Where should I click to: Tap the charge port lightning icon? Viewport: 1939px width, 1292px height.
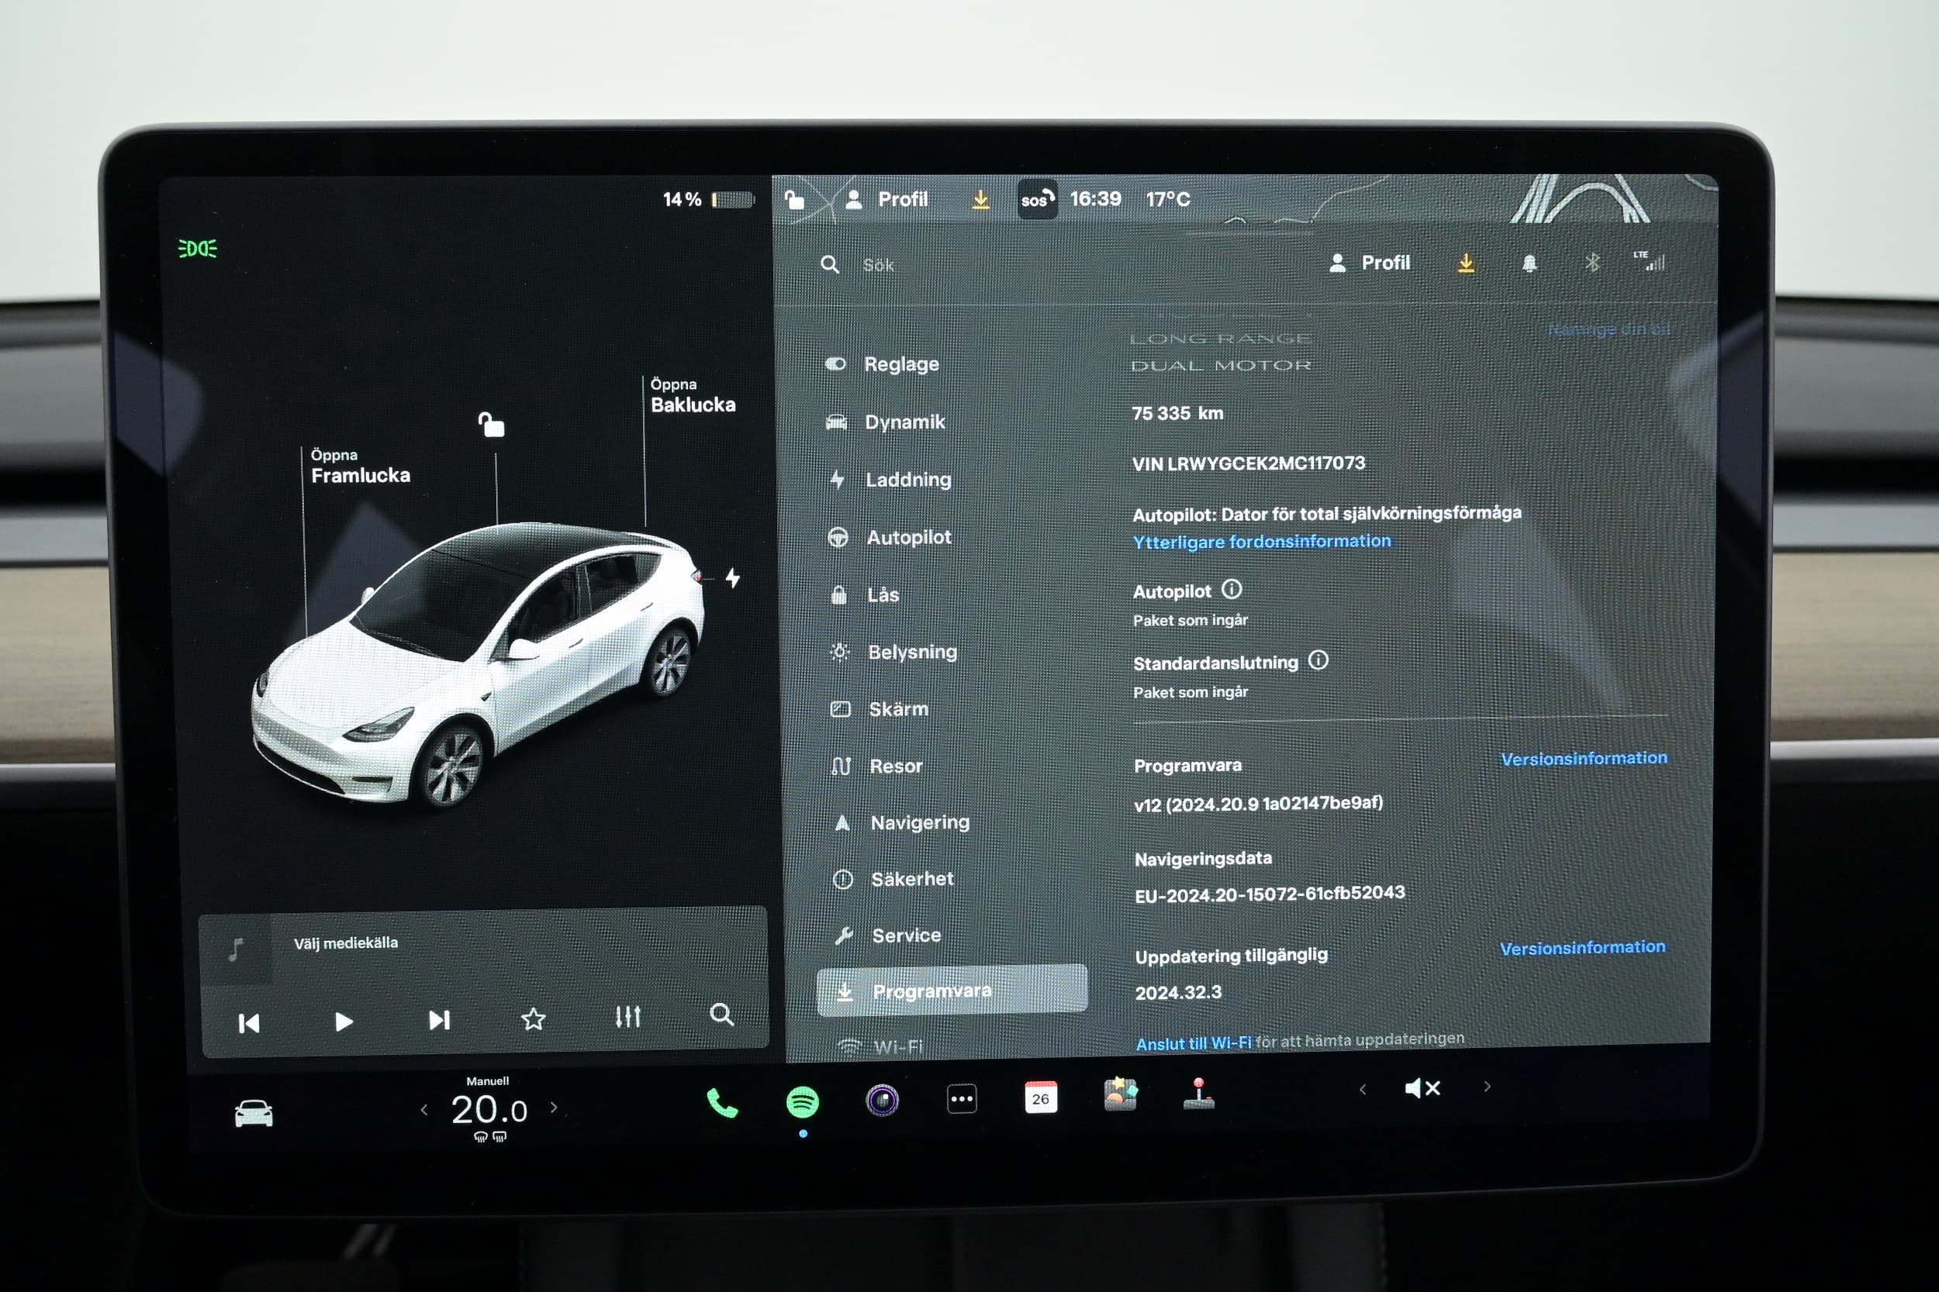tap(732, 577)
